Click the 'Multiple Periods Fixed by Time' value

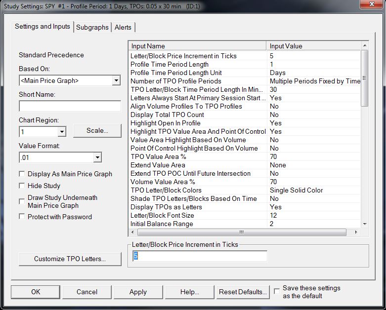point(315,81)
